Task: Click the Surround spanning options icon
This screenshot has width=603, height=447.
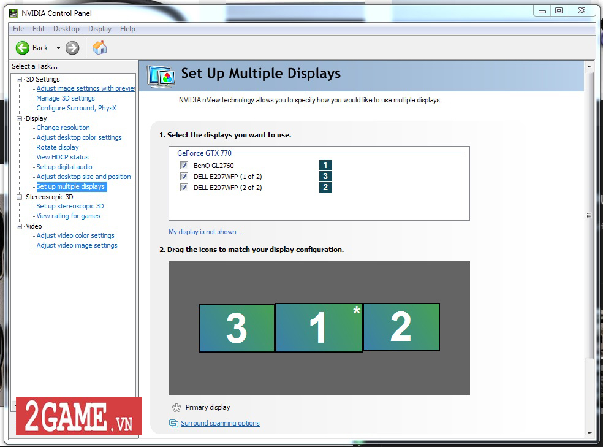Action: point(173,423)
